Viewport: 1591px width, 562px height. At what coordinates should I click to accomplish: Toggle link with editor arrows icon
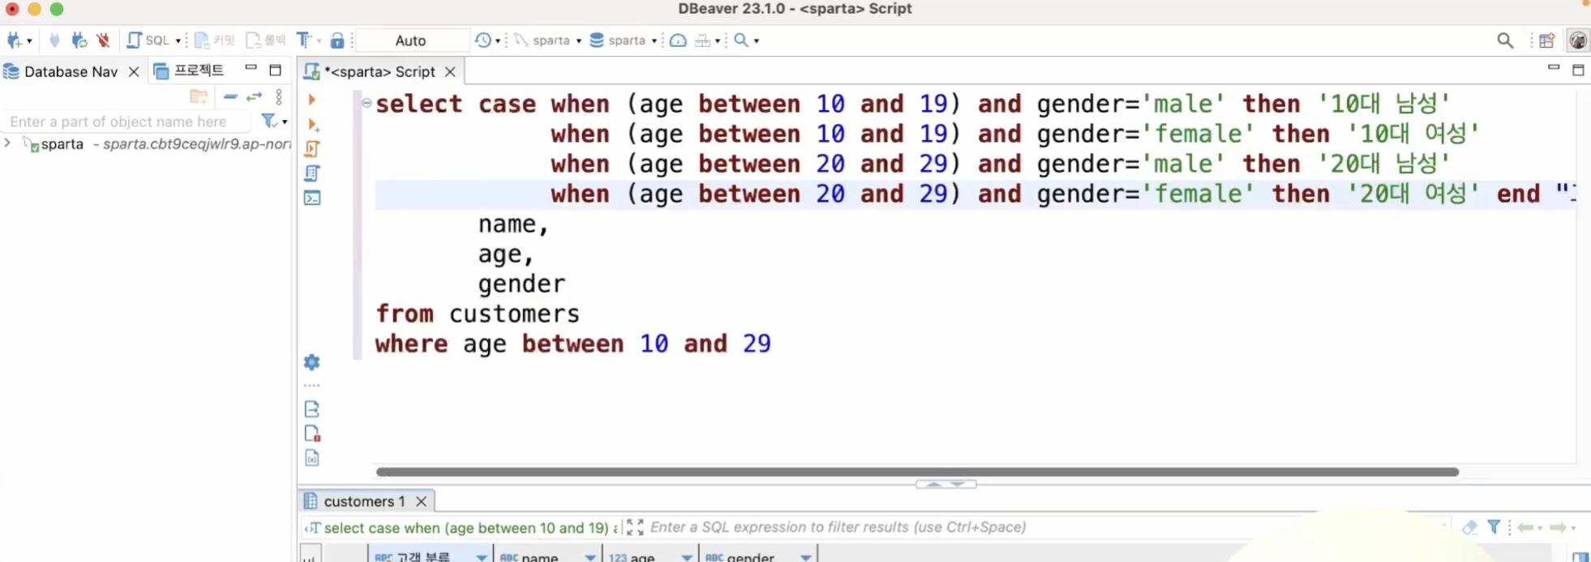pyautogui.click(x=255, y=97)
